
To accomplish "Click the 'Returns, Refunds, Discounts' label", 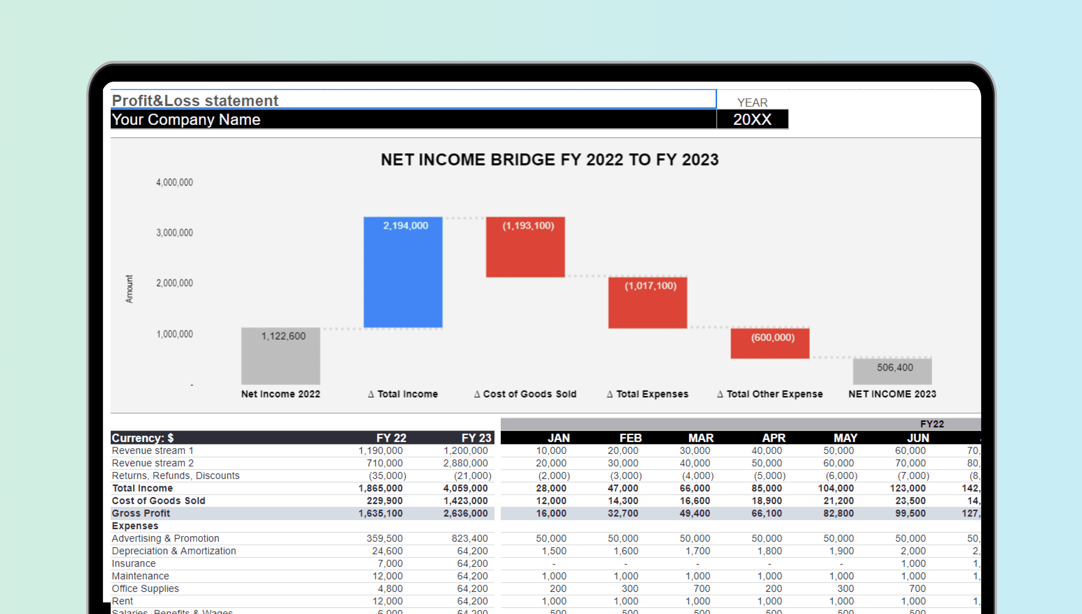I will point(176,476).
